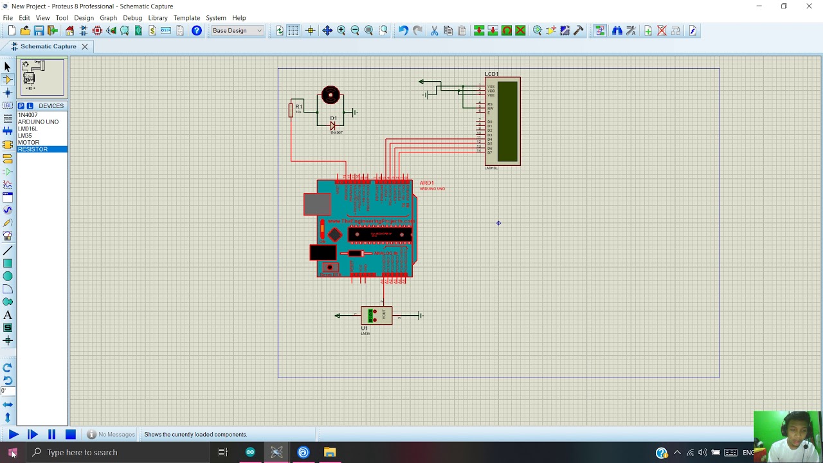
Task: Start the simulation with the Play button
Action: [x=13, y=435]
